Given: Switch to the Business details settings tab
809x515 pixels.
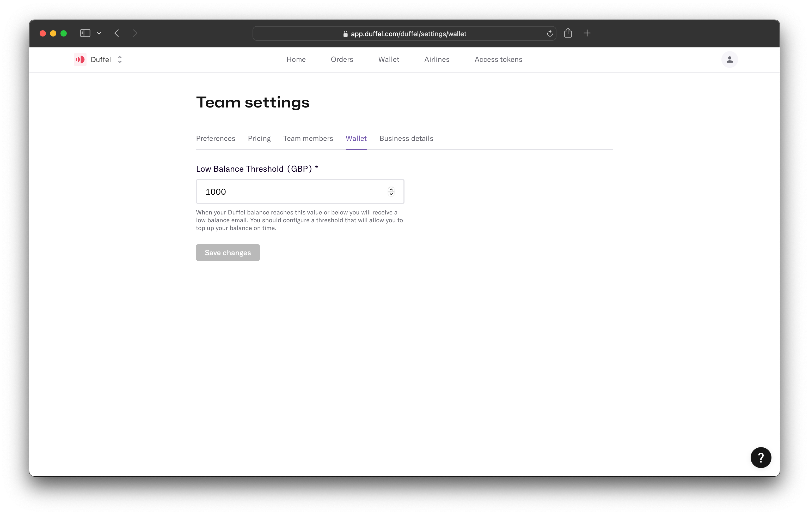Looking at the screenshot, I should coord(406,138).
